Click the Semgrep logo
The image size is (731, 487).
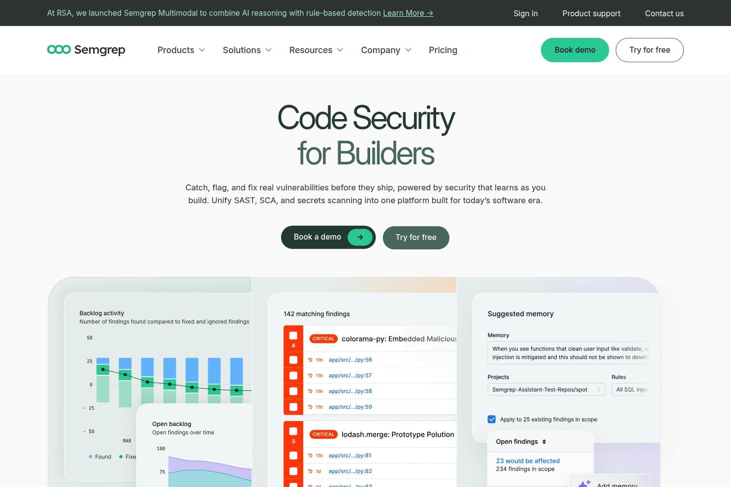point(86,50)
